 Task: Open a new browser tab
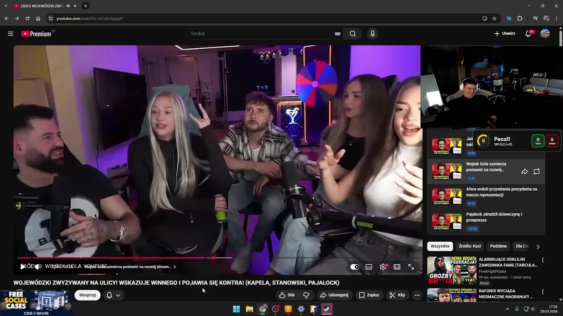click(x=85, y=6)
